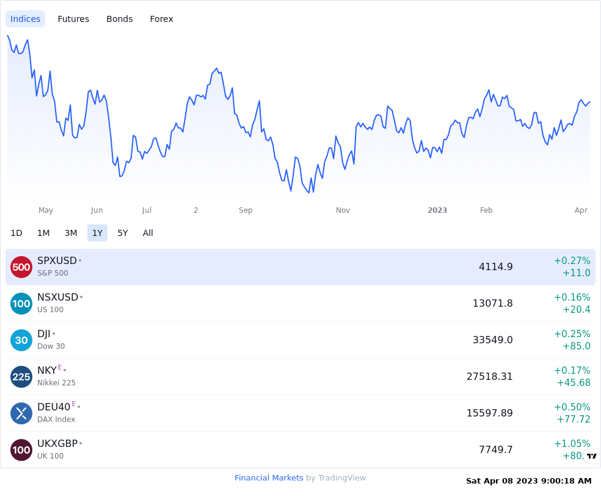This screenshot has width=601, height=500.
Task: Click the US 100 price 13071.8
Action: (x=492, y=304)
